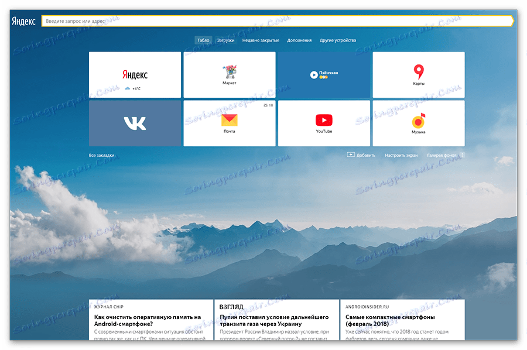Switch to the Табло tab
Image resolution: width=527 pixels, height=350 pixels.
(203, 40)
